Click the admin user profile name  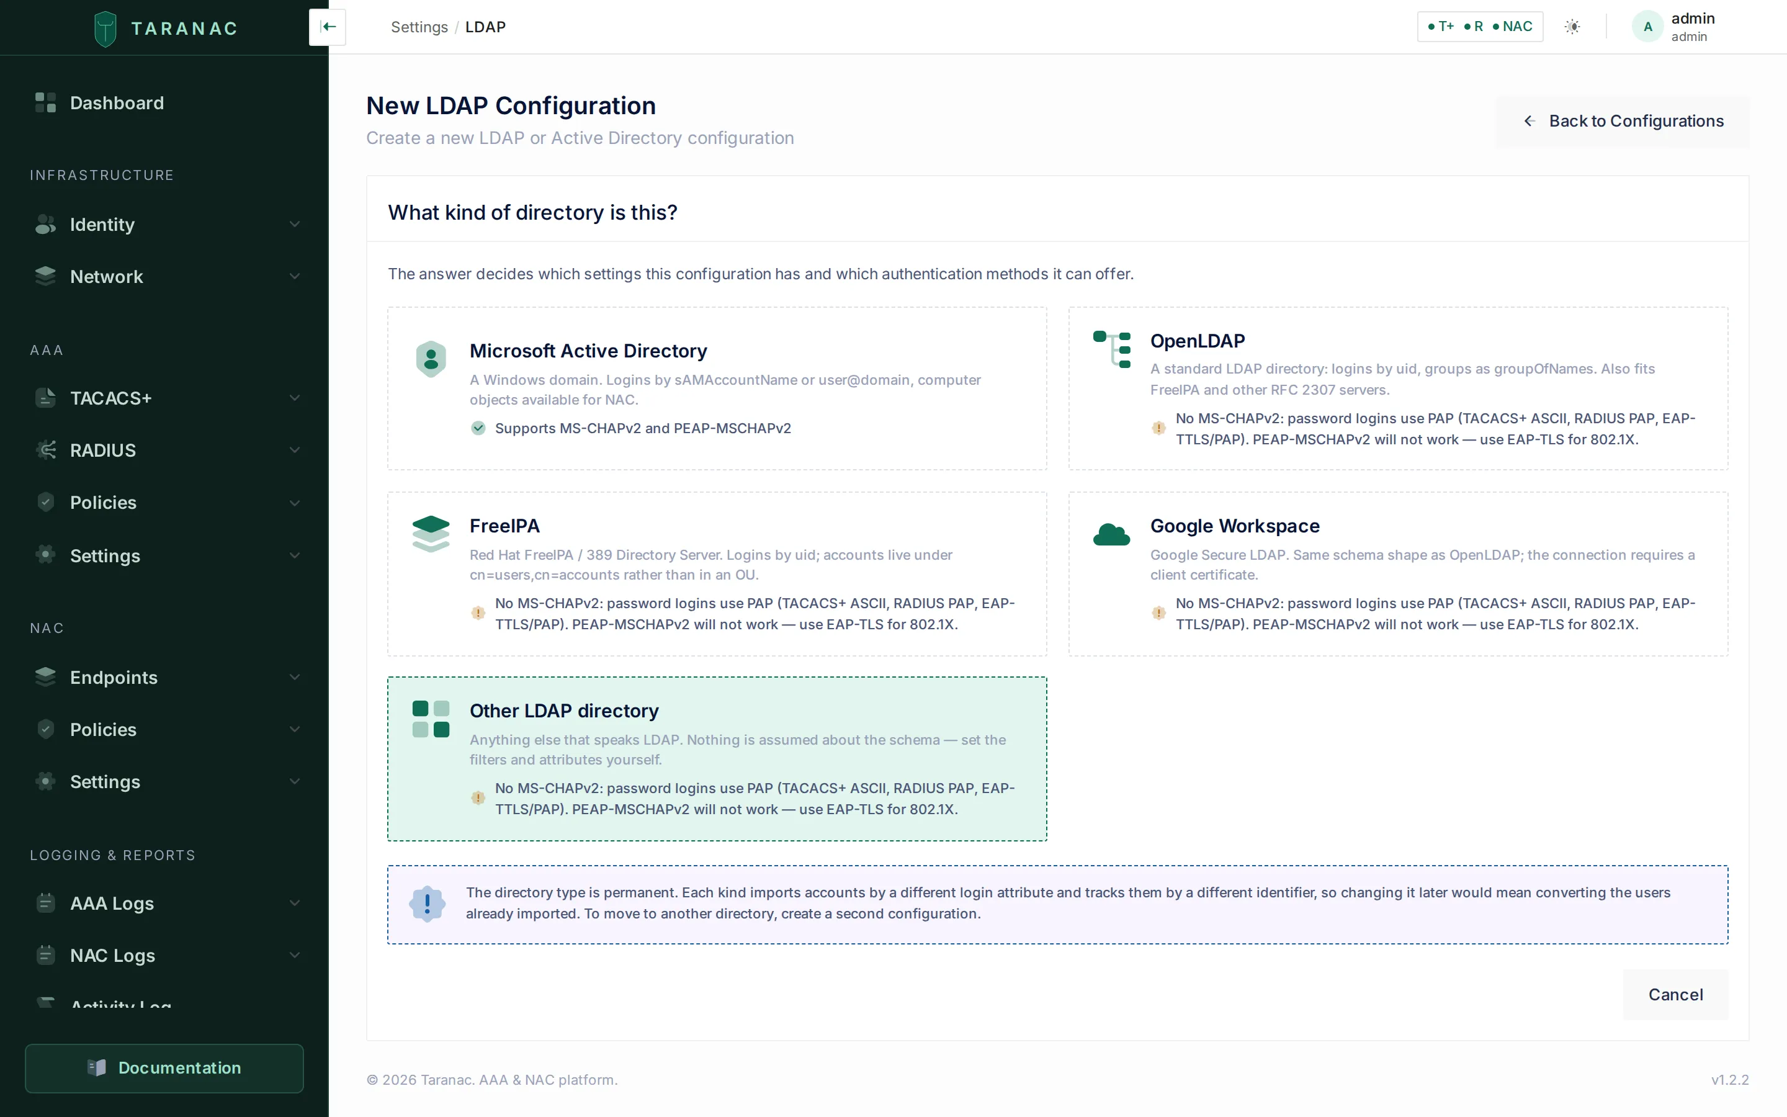pyautogui.click(x=1693, y=19)
